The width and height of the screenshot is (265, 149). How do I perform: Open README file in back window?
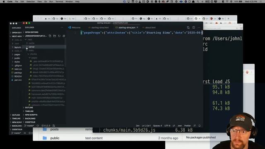[x=17, y=76]
